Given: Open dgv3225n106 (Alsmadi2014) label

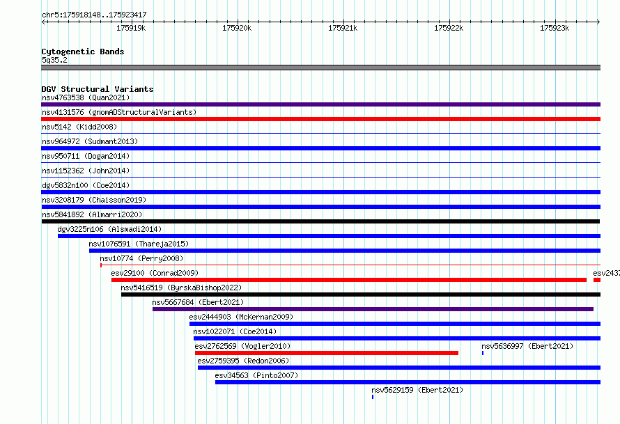Looking at the screenshot, I should [x=109, y=229].
